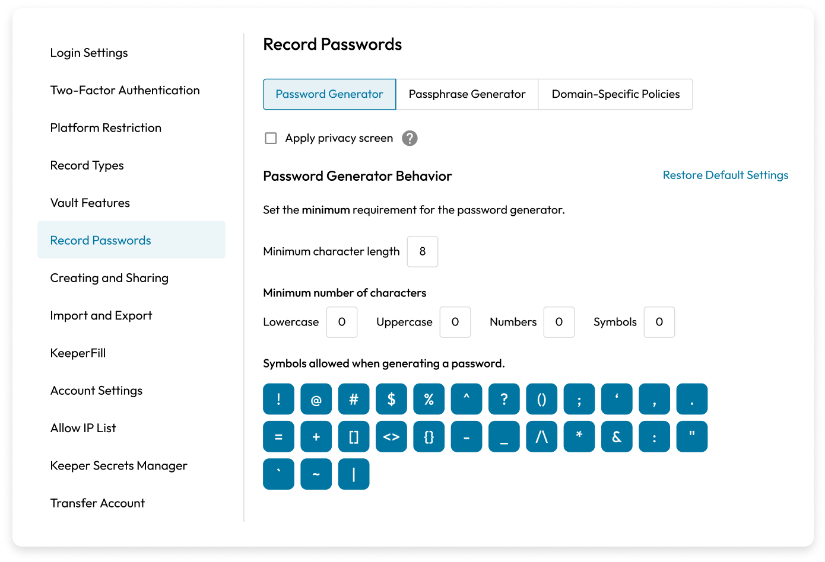Toggle the hash # symbol button
825x562 pixels.
pyautogui.click(x=354, y=399)
